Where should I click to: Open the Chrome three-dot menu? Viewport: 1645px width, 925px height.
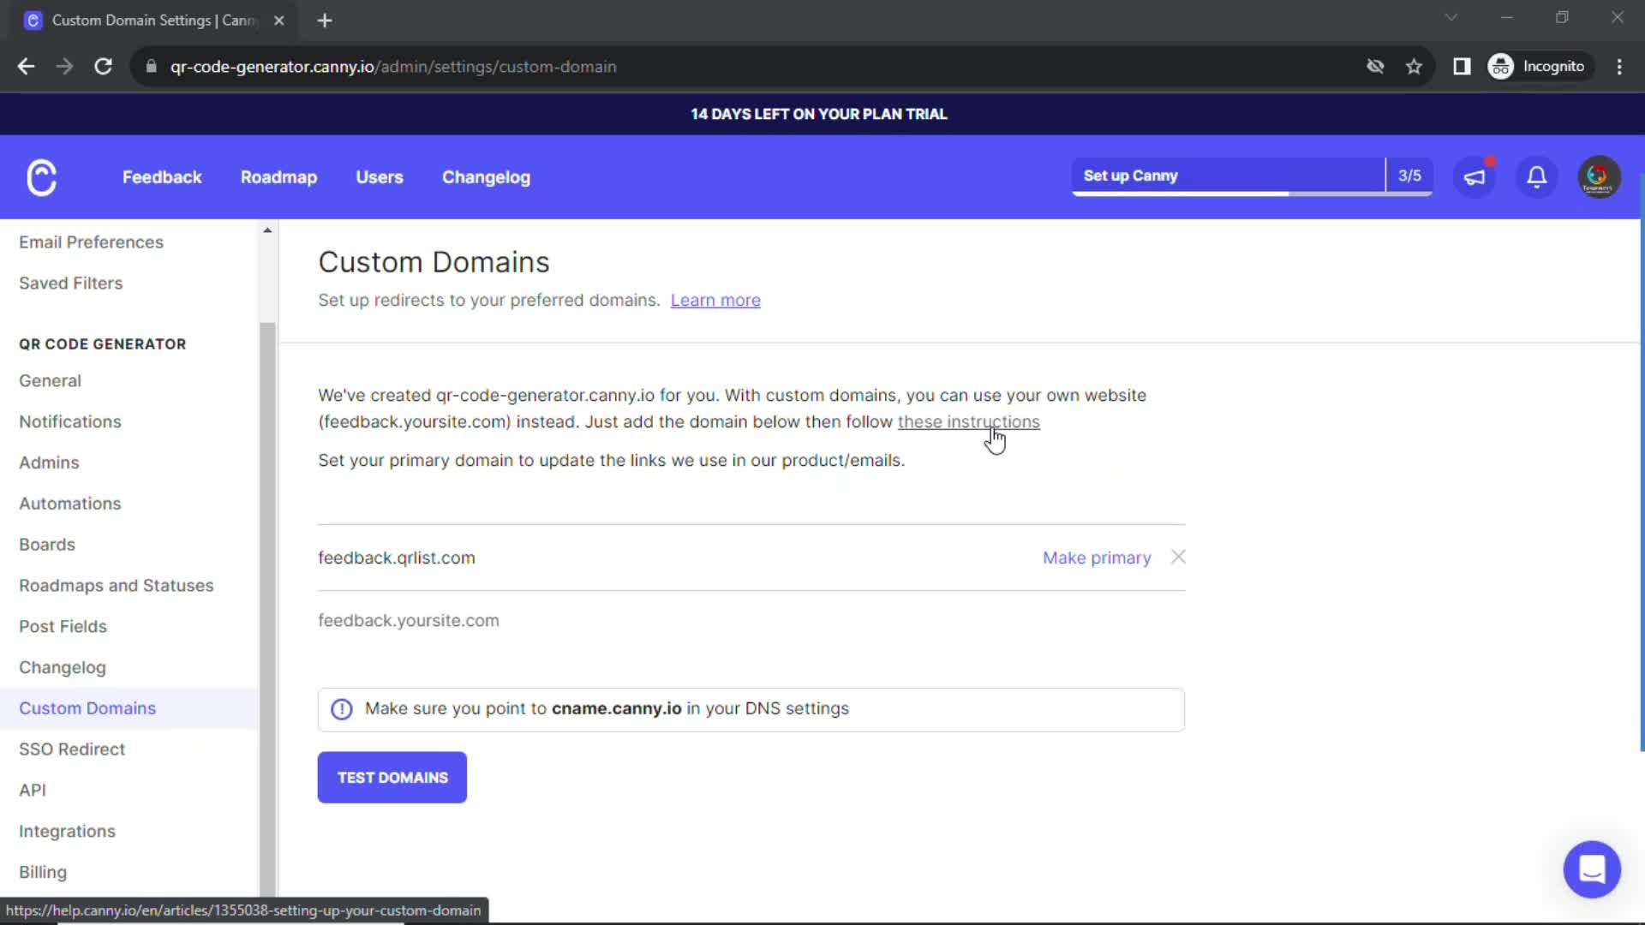pos(1619,66)
